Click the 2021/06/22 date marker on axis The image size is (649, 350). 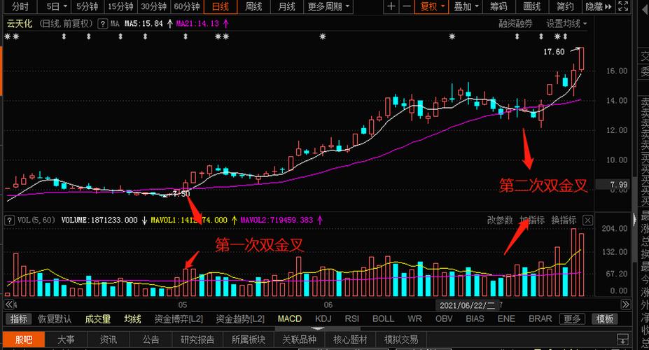(x=466, y=306)
